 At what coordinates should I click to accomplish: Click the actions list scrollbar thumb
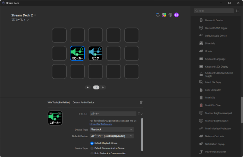click(242, 110)
